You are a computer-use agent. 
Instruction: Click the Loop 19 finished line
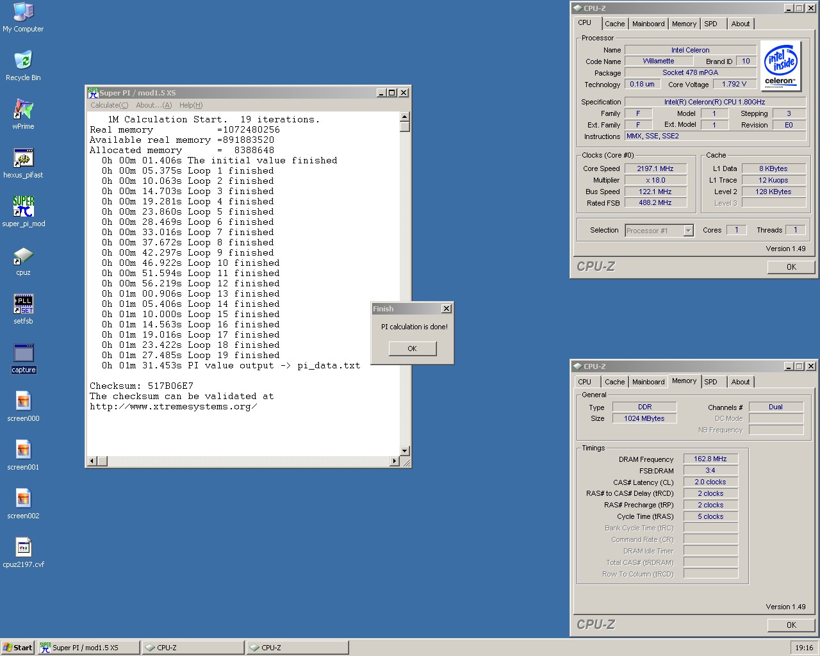point(191,355)
